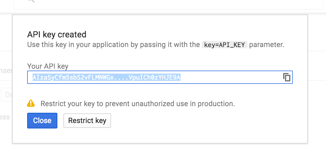Click the word 'parameter' in the description
Screen dimensions: 326x155
[x=267, y=45]
